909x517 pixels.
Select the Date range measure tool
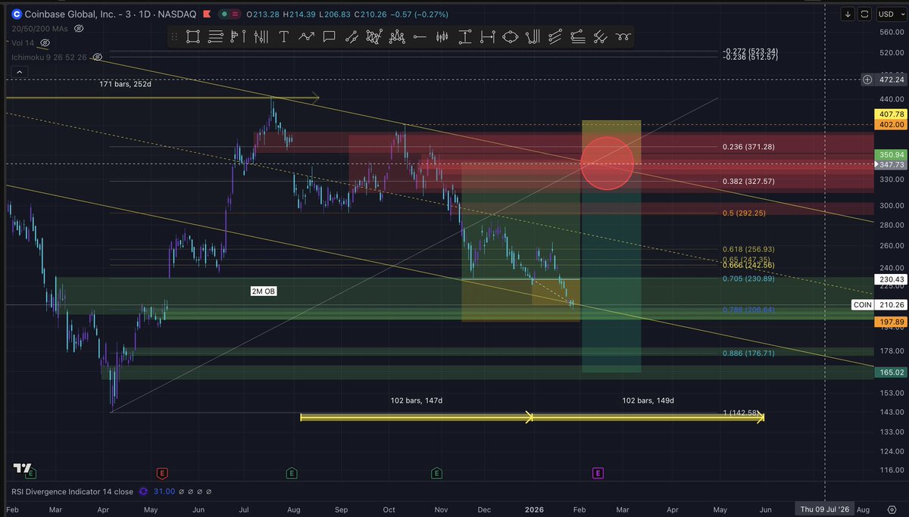pyautogui.click(x=488, y=36)
